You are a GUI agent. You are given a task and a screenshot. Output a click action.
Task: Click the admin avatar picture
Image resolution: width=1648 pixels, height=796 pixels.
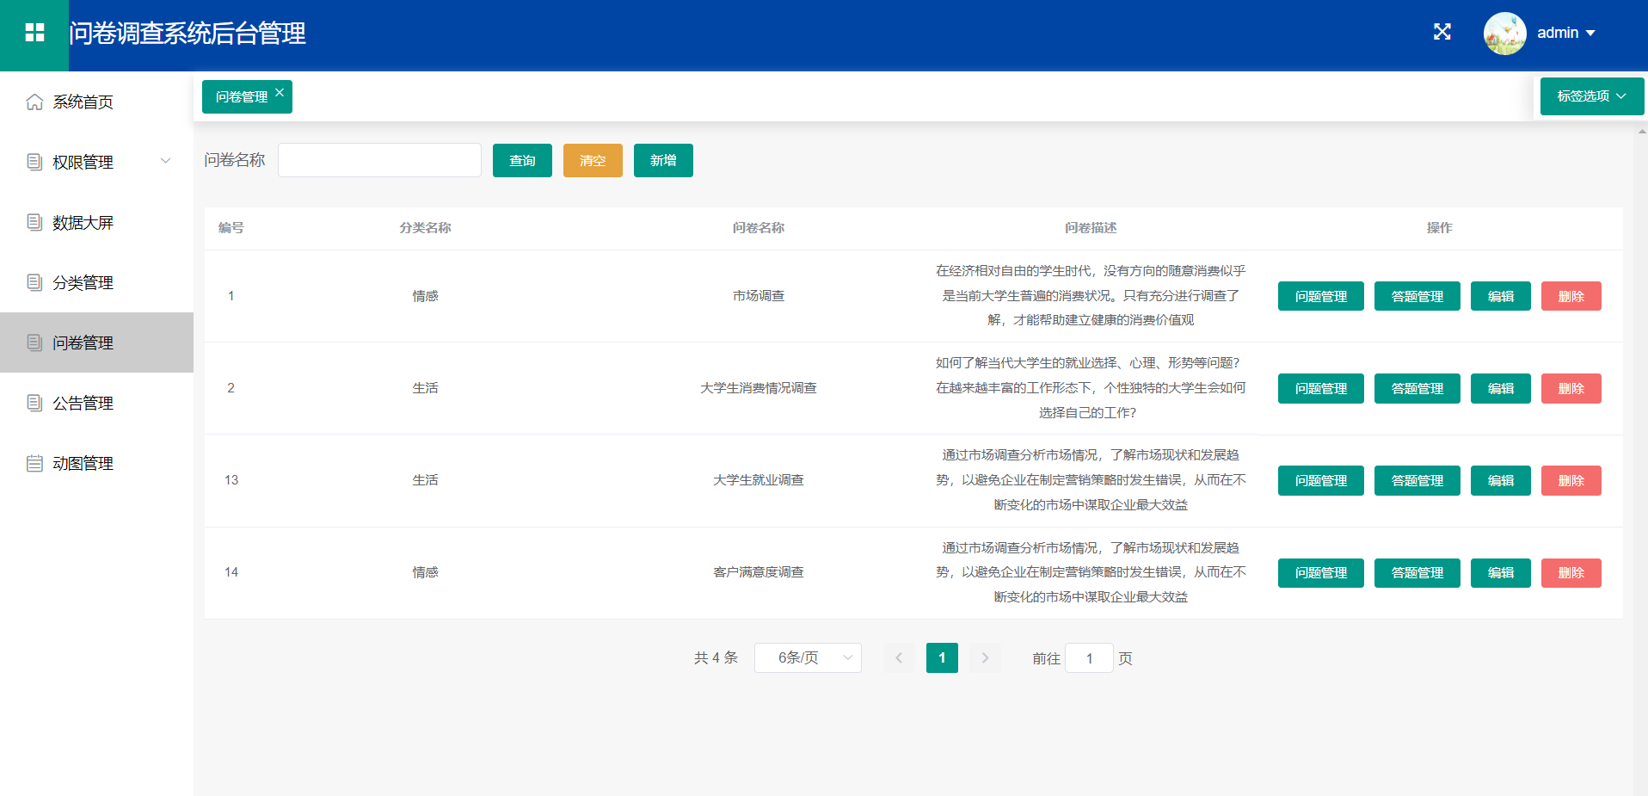pos(1504,33)
